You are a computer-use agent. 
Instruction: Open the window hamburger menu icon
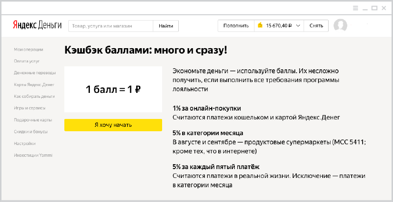click(355, 8)
